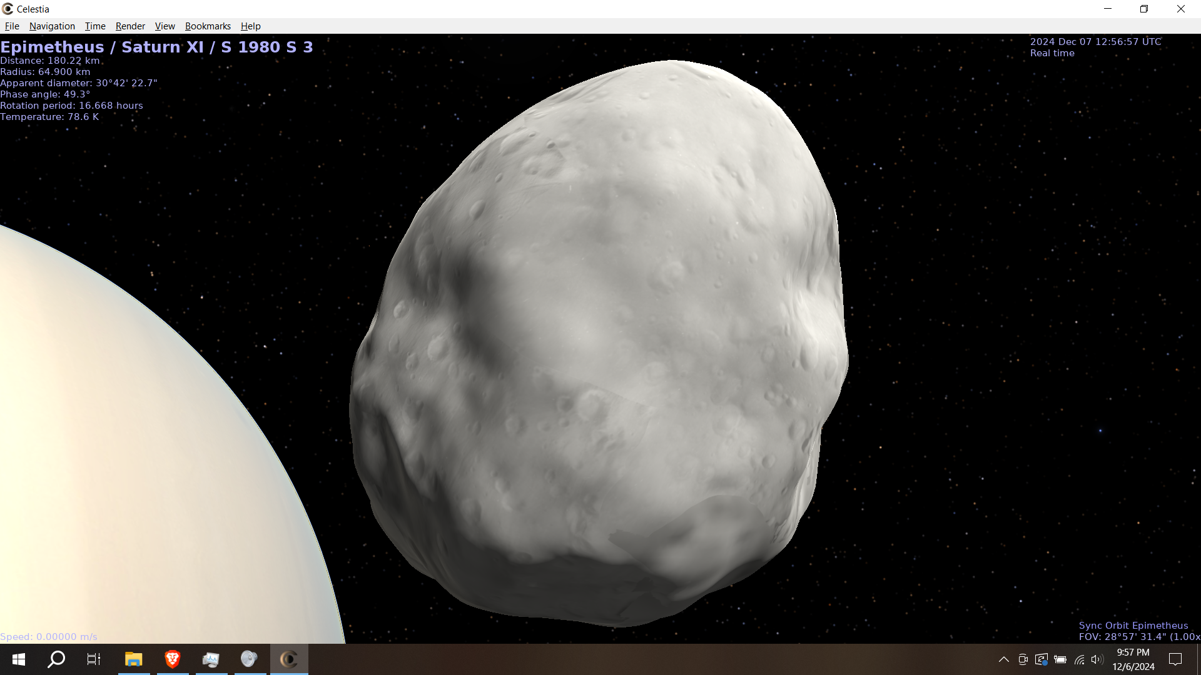This screenshot has height=675, width=1201.
Task: Restore down the Celestia window
Action: click(1144, 9)
